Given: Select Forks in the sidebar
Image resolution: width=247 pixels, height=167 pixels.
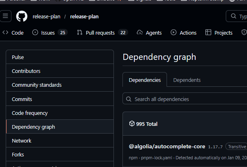Looking at the screenshot, I should tap(60, 154).
